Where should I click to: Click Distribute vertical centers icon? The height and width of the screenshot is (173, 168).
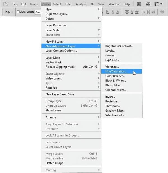[132, 12]
